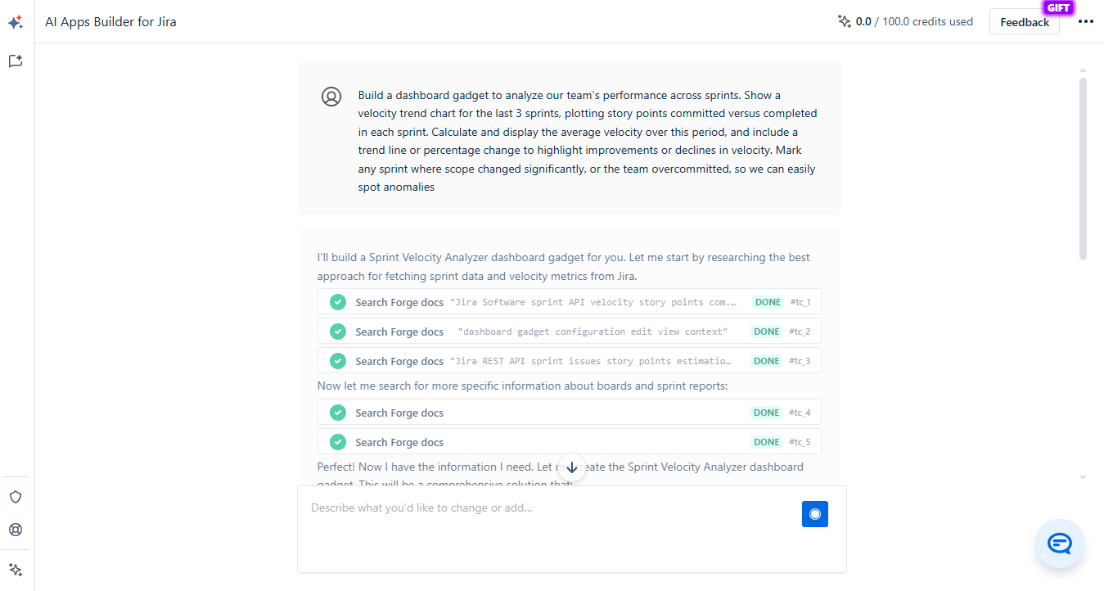Click the sparkles icon at sidebar bottom
This screenshot has height=591, width=1104.
[x=16, y=570]
